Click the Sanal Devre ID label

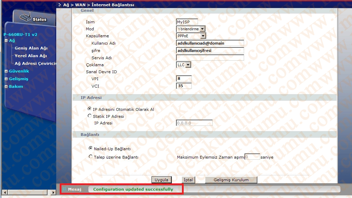click(102, 72)
